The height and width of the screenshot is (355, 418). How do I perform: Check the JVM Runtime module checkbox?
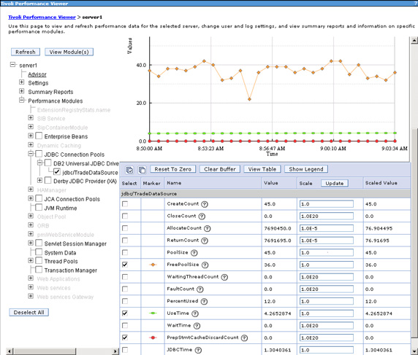[39, 208]
